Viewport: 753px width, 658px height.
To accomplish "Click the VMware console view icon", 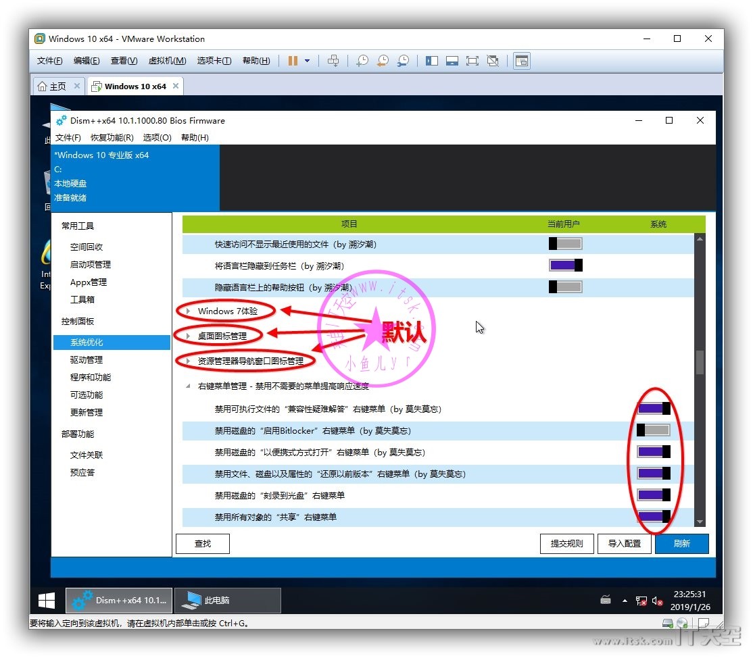I will coord(522,61).
